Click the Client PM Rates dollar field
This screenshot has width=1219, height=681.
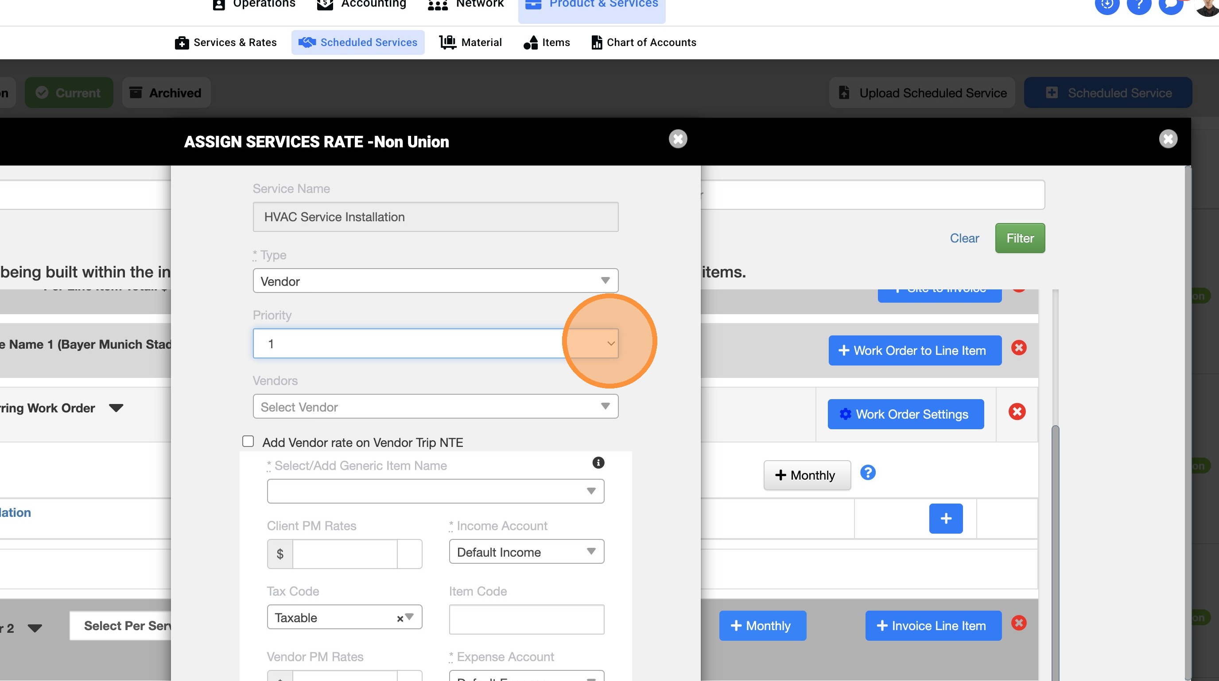345,554
